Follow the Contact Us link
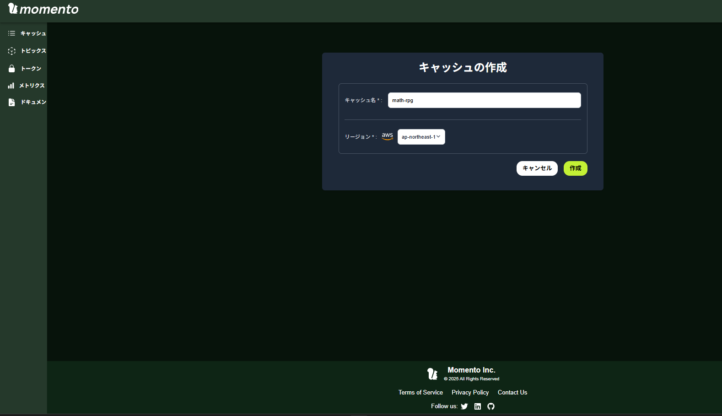The width and height of the screenshot is (722, 416). coord(512,393)
